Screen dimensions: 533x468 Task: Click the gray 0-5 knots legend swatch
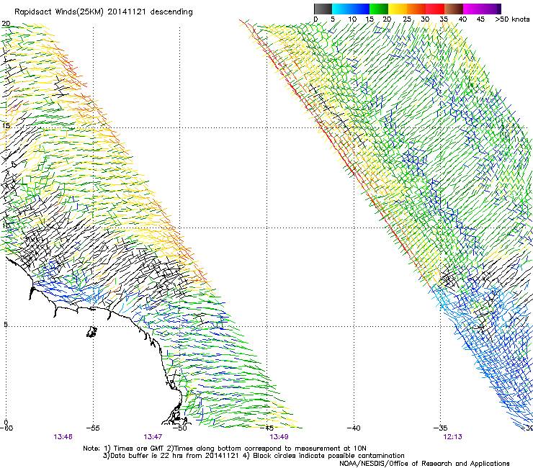[x=323, y=9]
